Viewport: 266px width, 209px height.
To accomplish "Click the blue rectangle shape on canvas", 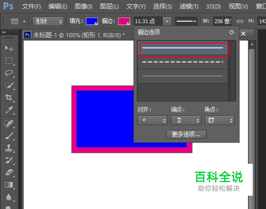I will click(105, 119).
